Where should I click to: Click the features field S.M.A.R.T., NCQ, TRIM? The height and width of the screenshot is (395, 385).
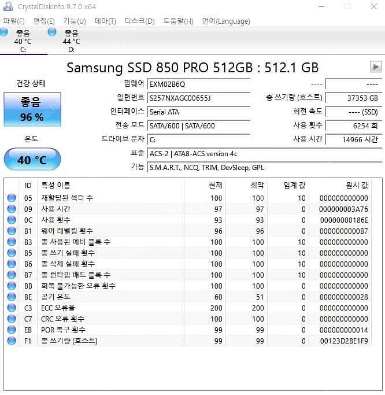(265, 168)
